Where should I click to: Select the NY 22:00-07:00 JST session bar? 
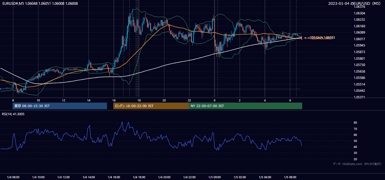point(246,106)
